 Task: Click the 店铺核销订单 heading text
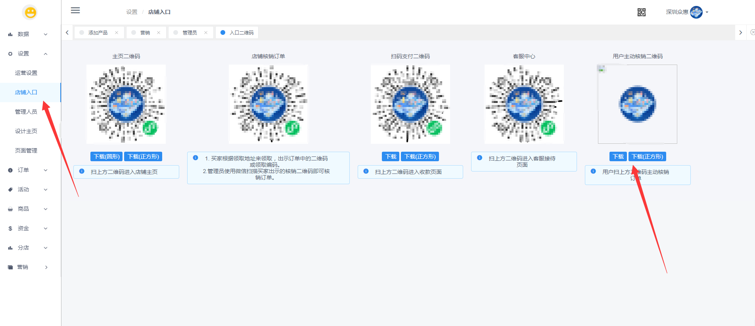tap(268, 56)
